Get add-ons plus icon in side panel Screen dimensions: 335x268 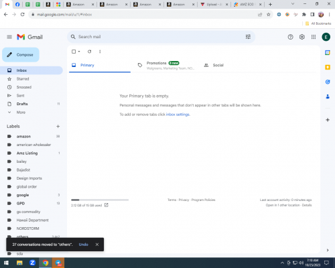pyautogui.click(x=328, y=120)
